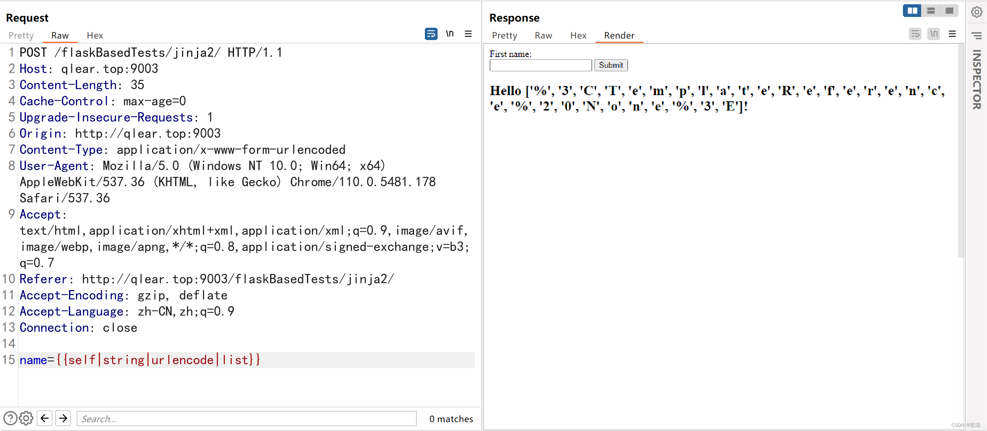
Task: Toggle word wrap in Request panel
Action: coord(431,34)
